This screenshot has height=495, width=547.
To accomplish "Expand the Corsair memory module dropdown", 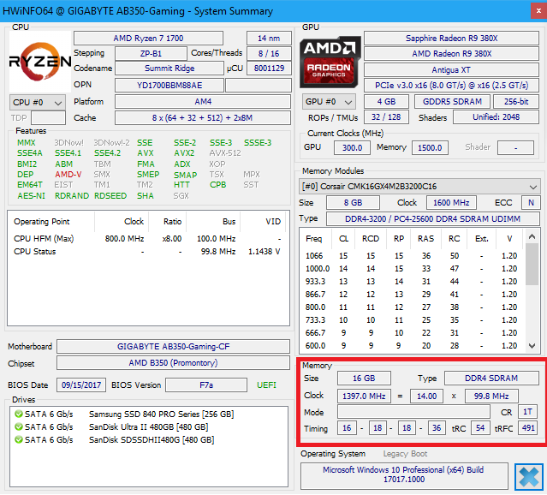I will point(419,187).
